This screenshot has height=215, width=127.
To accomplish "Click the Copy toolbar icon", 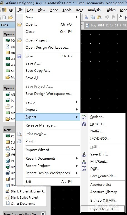I will [x=93, y=17].
